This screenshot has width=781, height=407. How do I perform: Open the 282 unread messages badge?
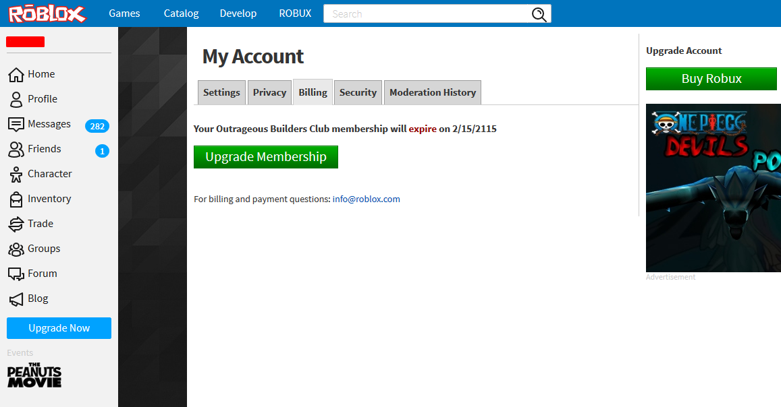click(97, 126)
